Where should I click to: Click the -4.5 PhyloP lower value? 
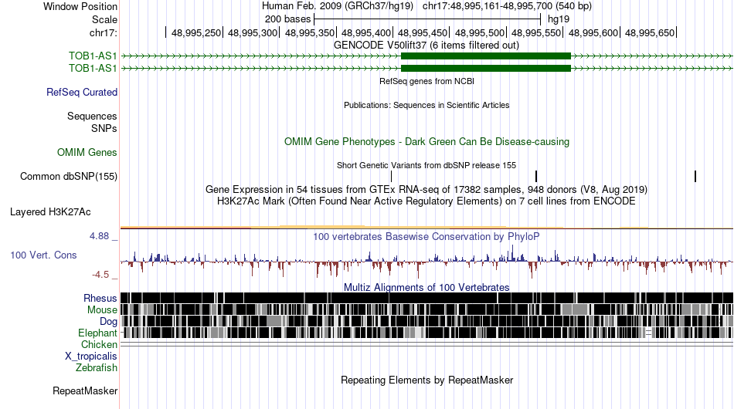[100, 275]
